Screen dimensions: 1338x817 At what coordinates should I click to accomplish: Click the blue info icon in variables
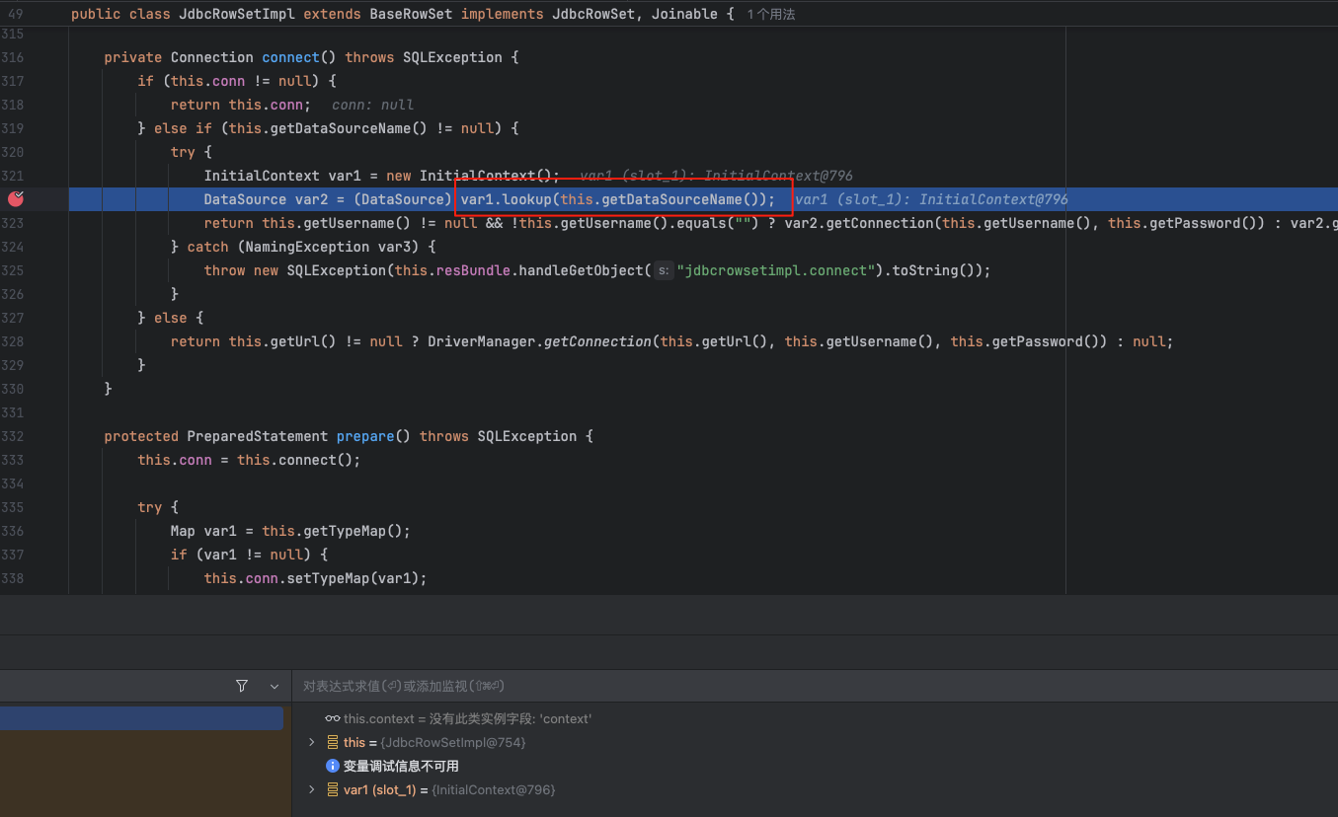333,766
